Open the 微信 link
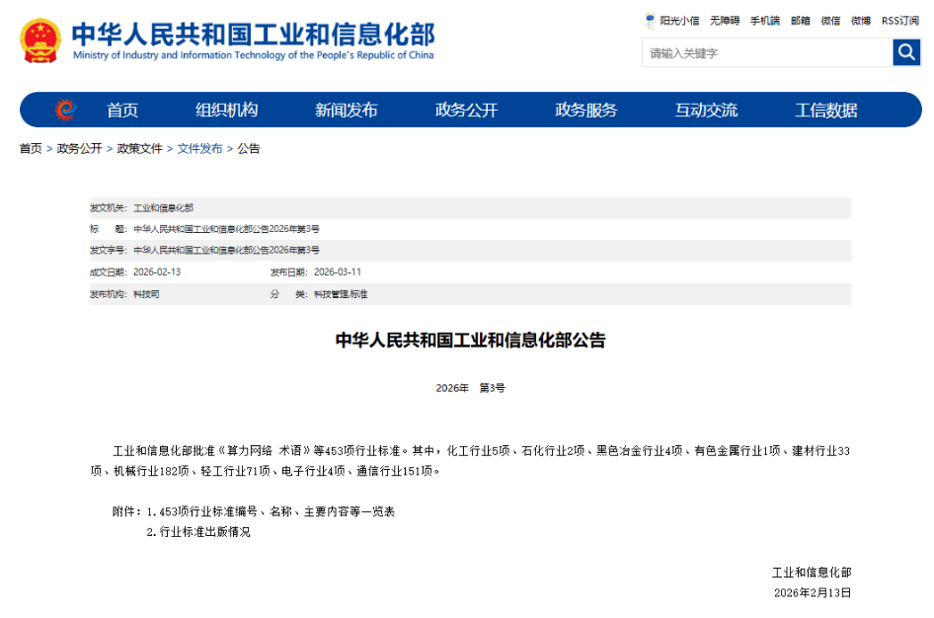Viewport: 934px width, 618px height. tap(830, 20)
